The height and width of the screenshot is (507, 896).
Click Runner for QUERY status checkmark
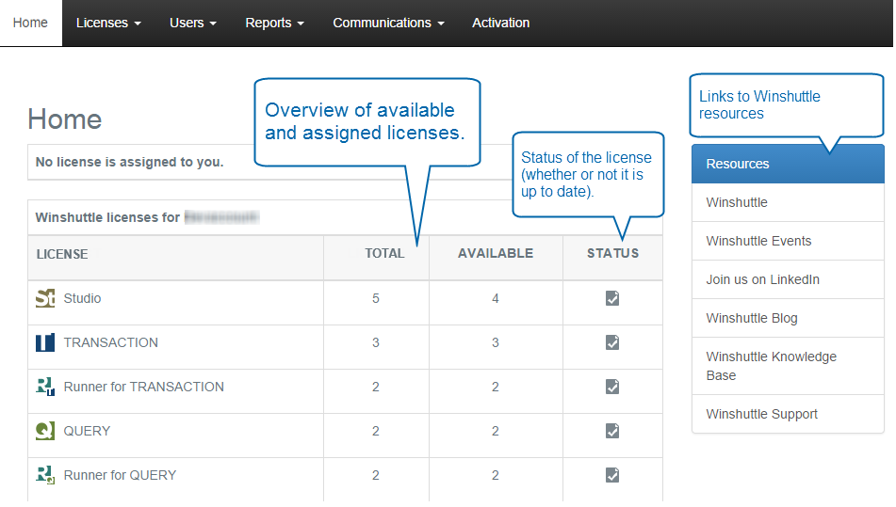coord(612,475)
